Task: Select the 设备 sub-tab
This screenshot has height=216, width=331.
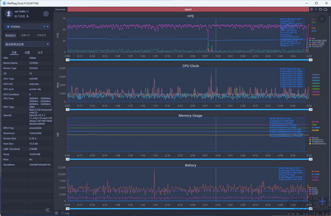Action: tap(14, 52)
